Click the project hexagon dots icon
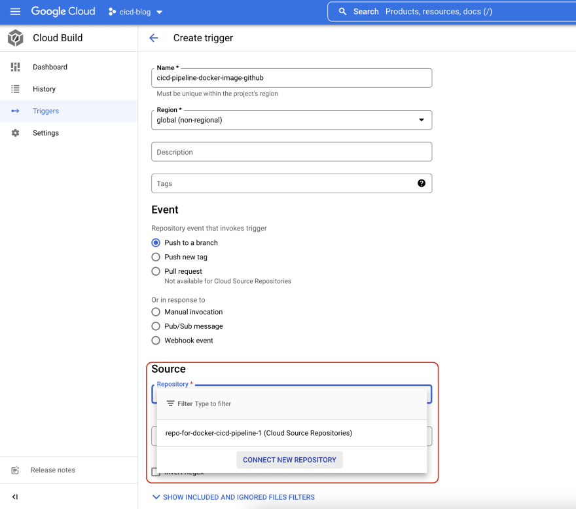Screen dimensions: 576x509 pos(112,12)
